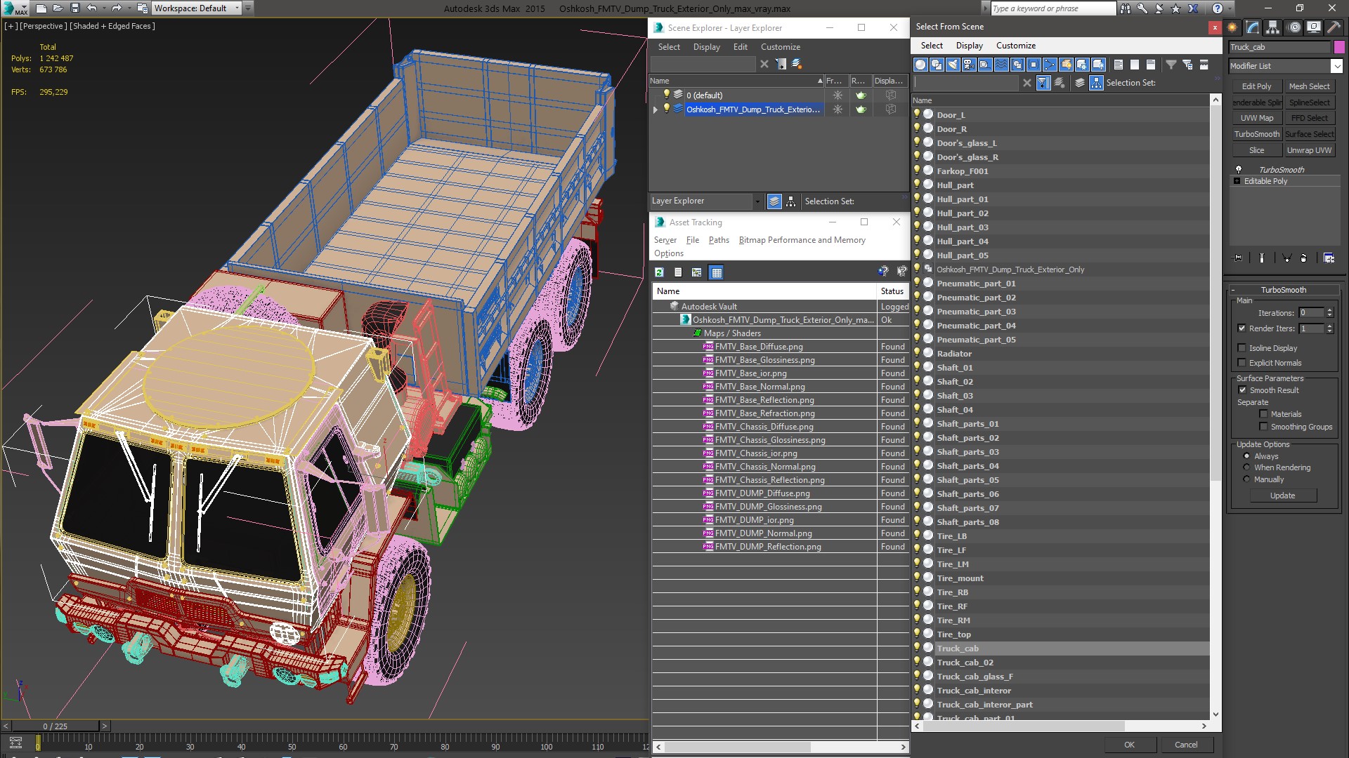Screen dimensions: 1349x758
Task: Open Modifier List dropdown
Action: tap(1336, 66)
